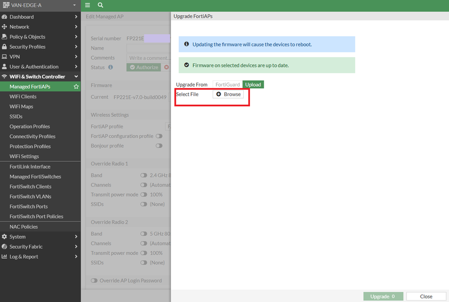
Task: Click the Log & Report chart icon
Action: (4, 257)
